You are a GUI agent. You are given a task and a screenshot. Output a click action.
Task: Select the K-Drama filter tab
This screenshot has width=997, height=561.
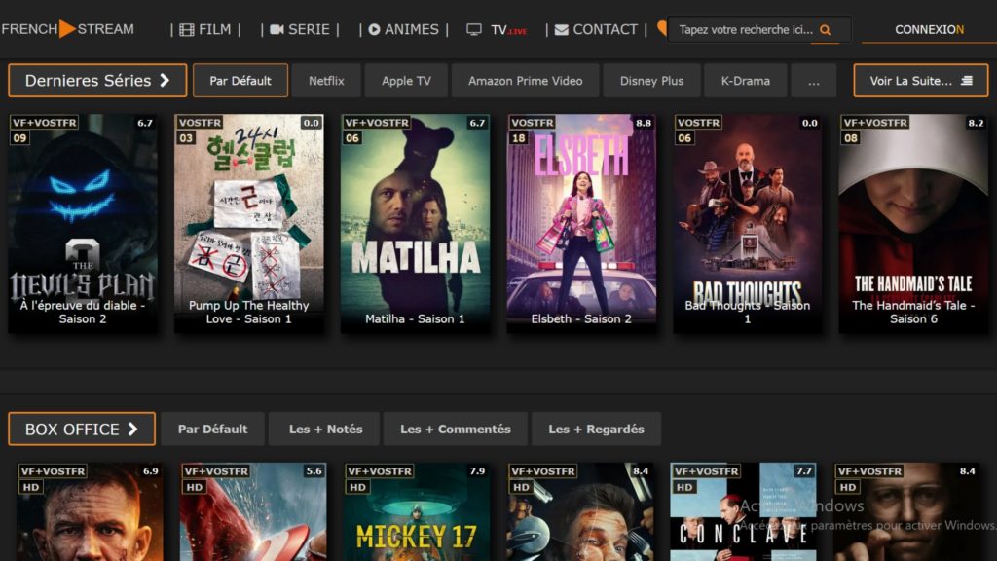click(x=746, y=81)
